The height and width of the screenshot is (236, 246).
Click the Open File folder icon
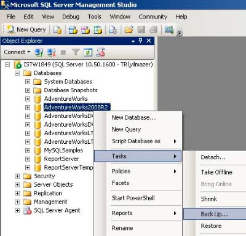[x=129, y=29]
